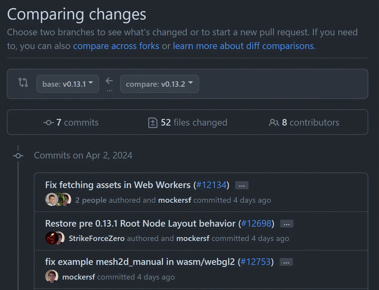Open the compare across forks link

click(116, 46)
